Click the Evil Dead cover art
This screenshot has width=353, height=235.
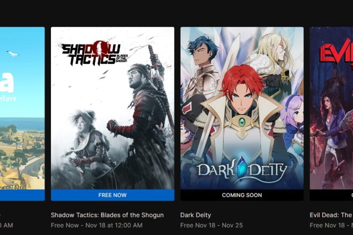pos(332,108)
